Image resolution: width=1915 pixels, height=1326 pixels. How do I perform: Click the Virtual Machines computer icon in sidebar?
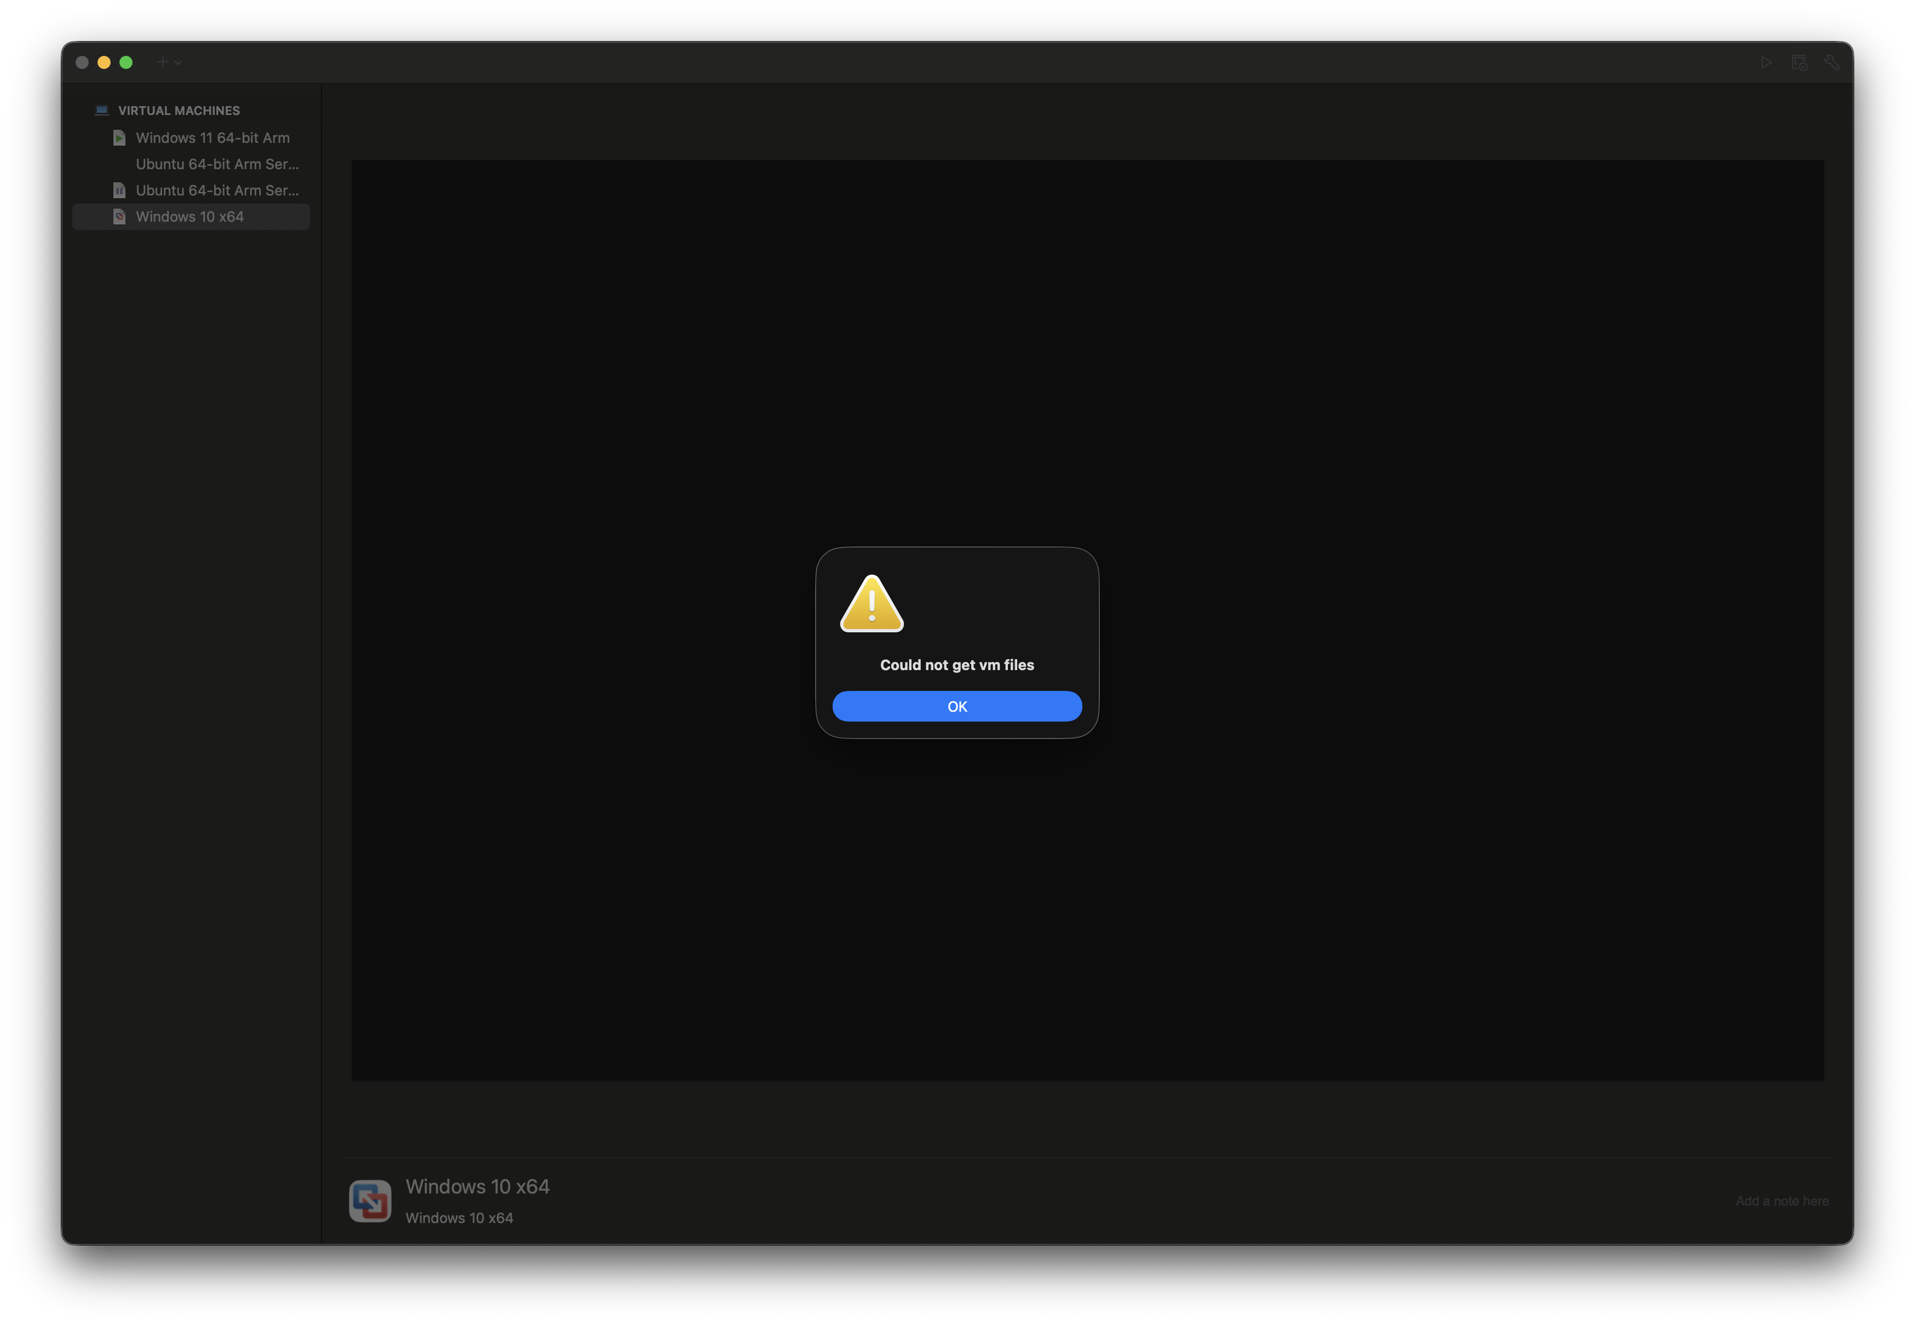coord(102,111)
